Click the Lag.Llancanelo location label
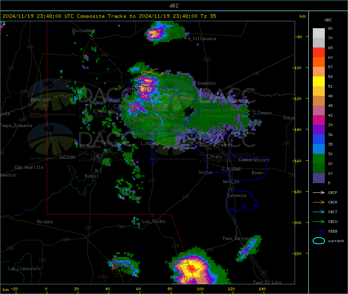The image size is (348, 294). coord(25,269)
